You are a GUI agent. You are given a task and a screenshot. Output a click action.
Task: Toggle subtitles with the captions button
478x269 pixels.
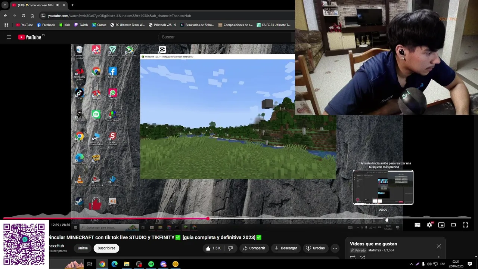tap(418, 225)
